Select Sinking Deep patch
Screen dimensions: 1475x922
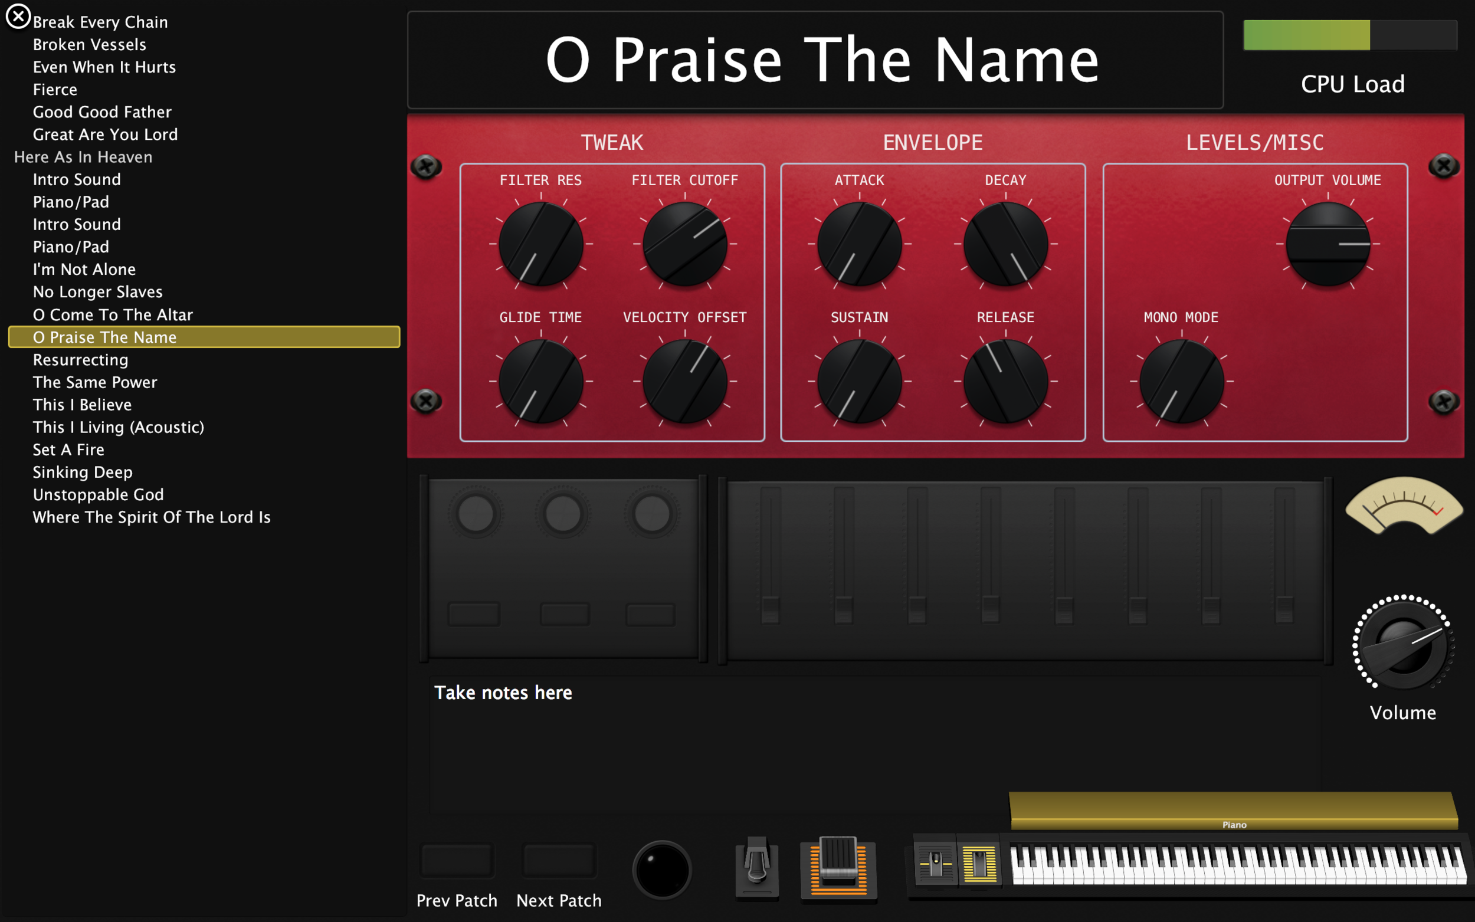click(x=83, y=473)
